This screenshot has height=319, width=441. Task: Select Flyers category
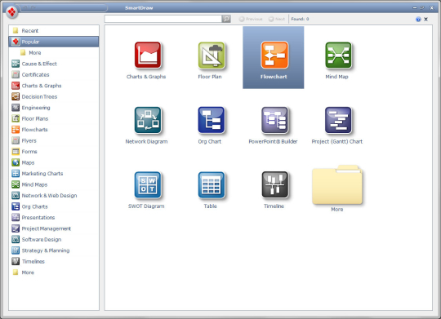click(54, 140)
